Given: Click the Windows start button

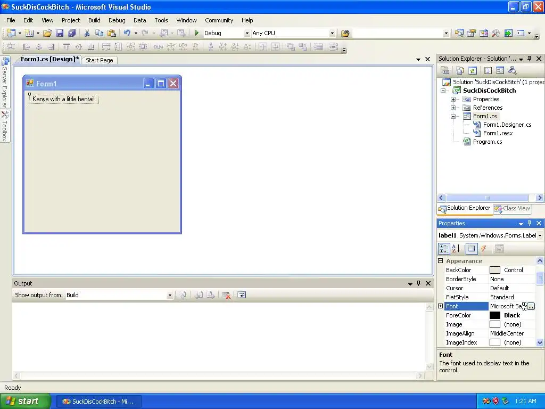Looking at the screenshot, I should pos(25,402).
